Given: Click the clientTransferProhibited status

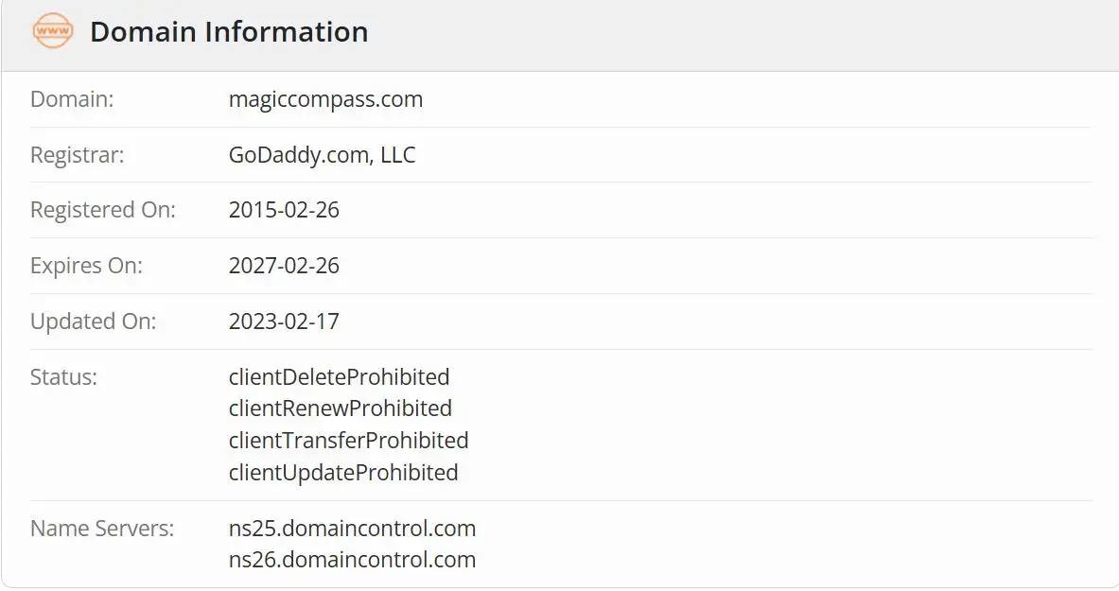Looking at the screenshot, I should coord(348,441).
